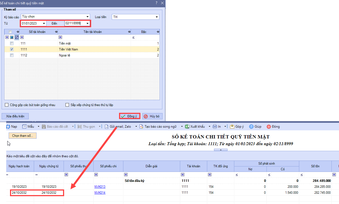Click the Xuất khẩu Excel export icon
This screenshot has height=204, width=339.
tap(187, 127)
